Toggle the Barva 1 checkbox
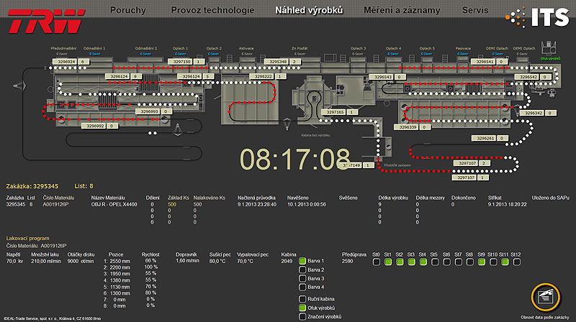 302,261
